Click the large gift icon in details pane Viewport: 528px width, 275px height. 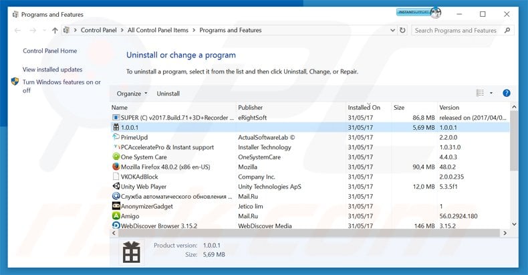coord(131,252)
